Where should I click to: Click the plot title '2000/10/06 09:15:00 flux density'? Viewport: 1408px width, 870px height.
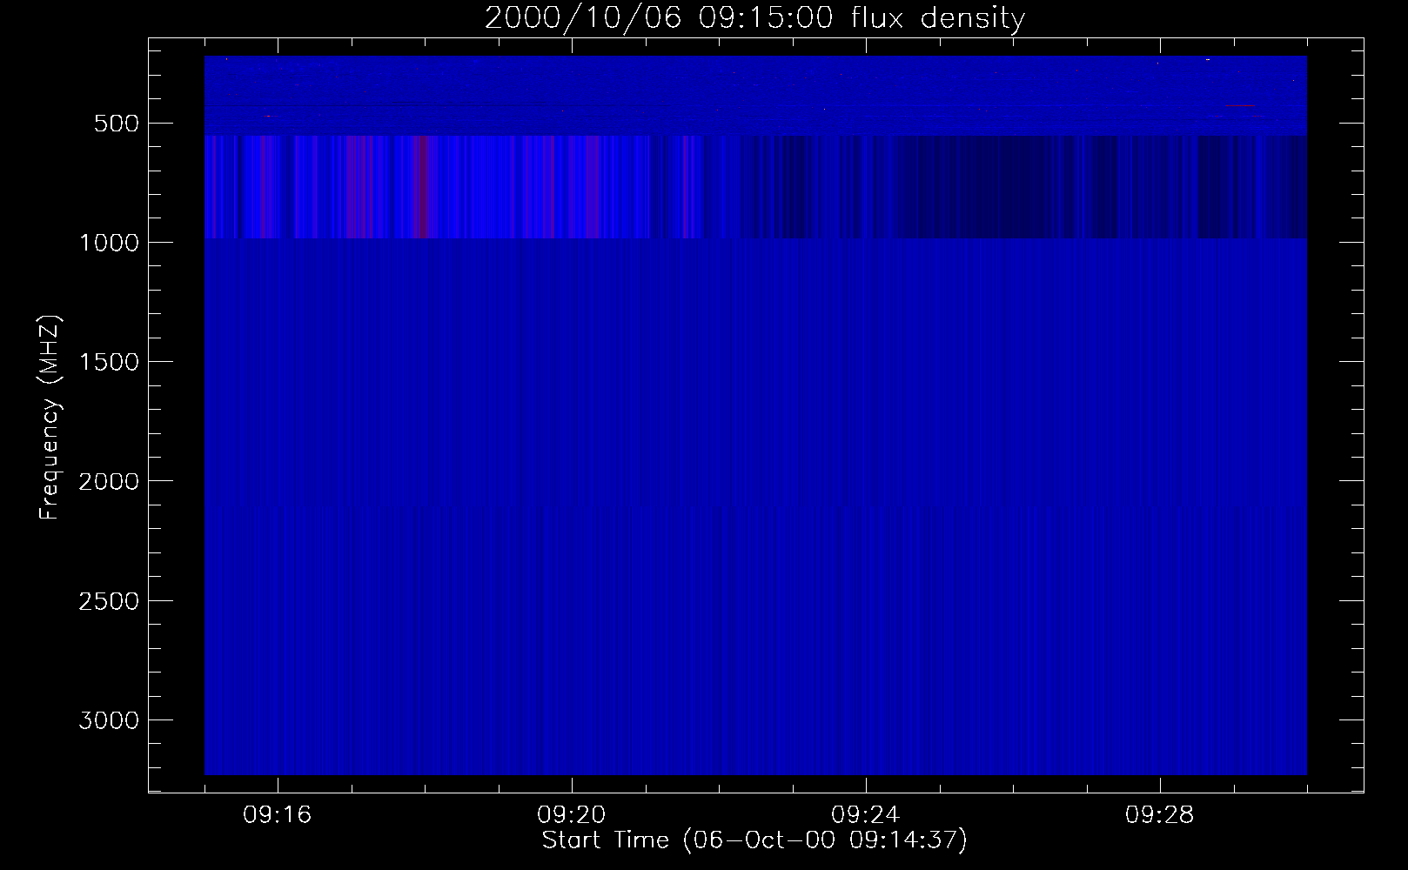tap(754, 18)
